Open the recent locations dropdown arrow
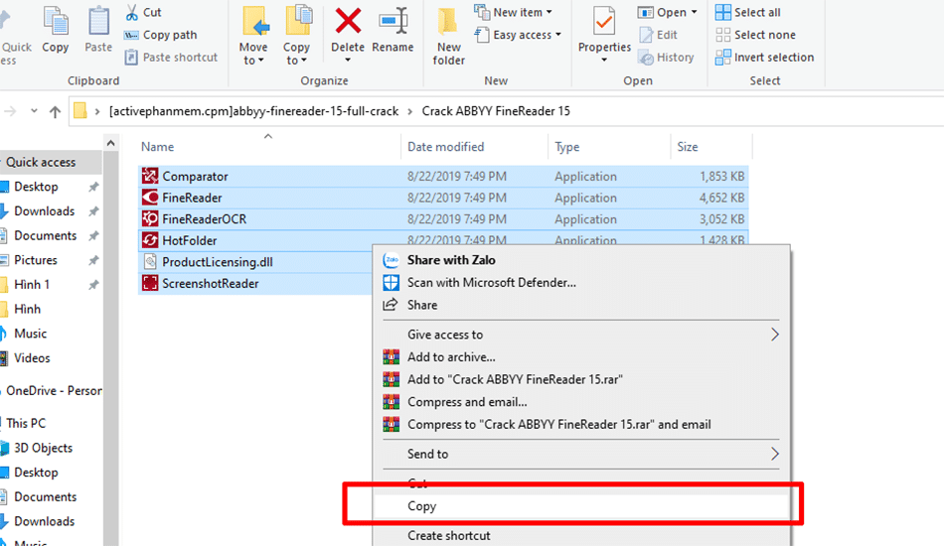The height and width of the screenshot is (546, 944). click(x=34, y=110)
